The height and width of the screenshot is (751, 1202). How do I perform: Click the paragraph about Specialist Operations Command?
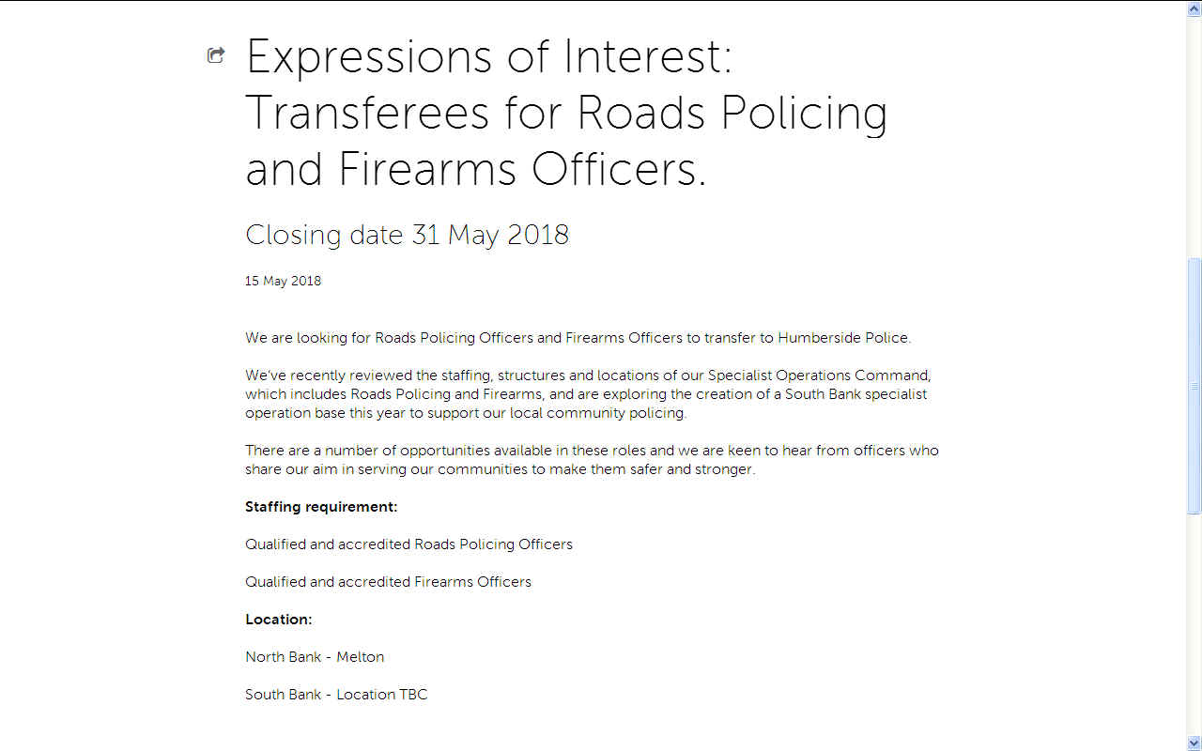tap(588, 394)
